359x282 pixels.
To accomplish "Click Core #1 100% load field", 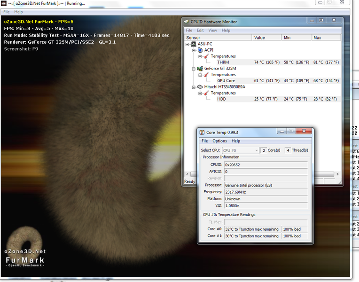I will point(295,236).
